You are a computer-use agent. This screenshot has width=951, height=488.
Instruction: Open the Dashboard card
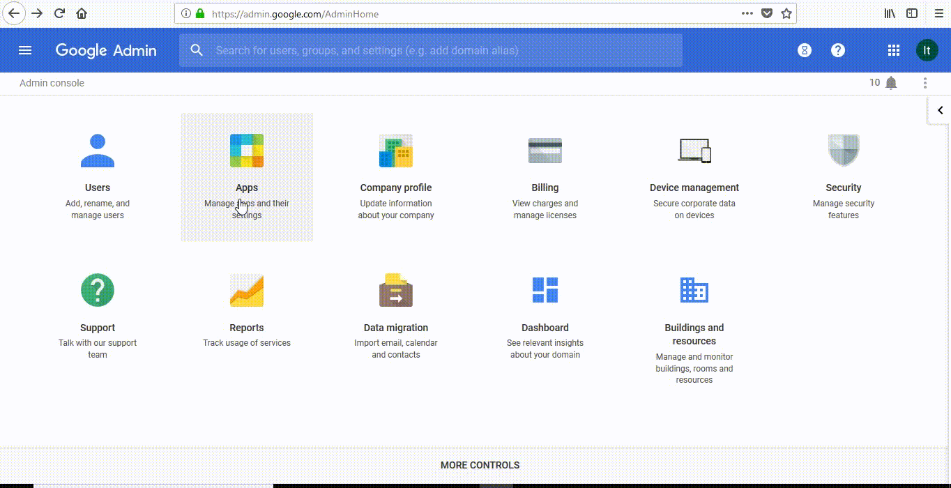(545, 317)
